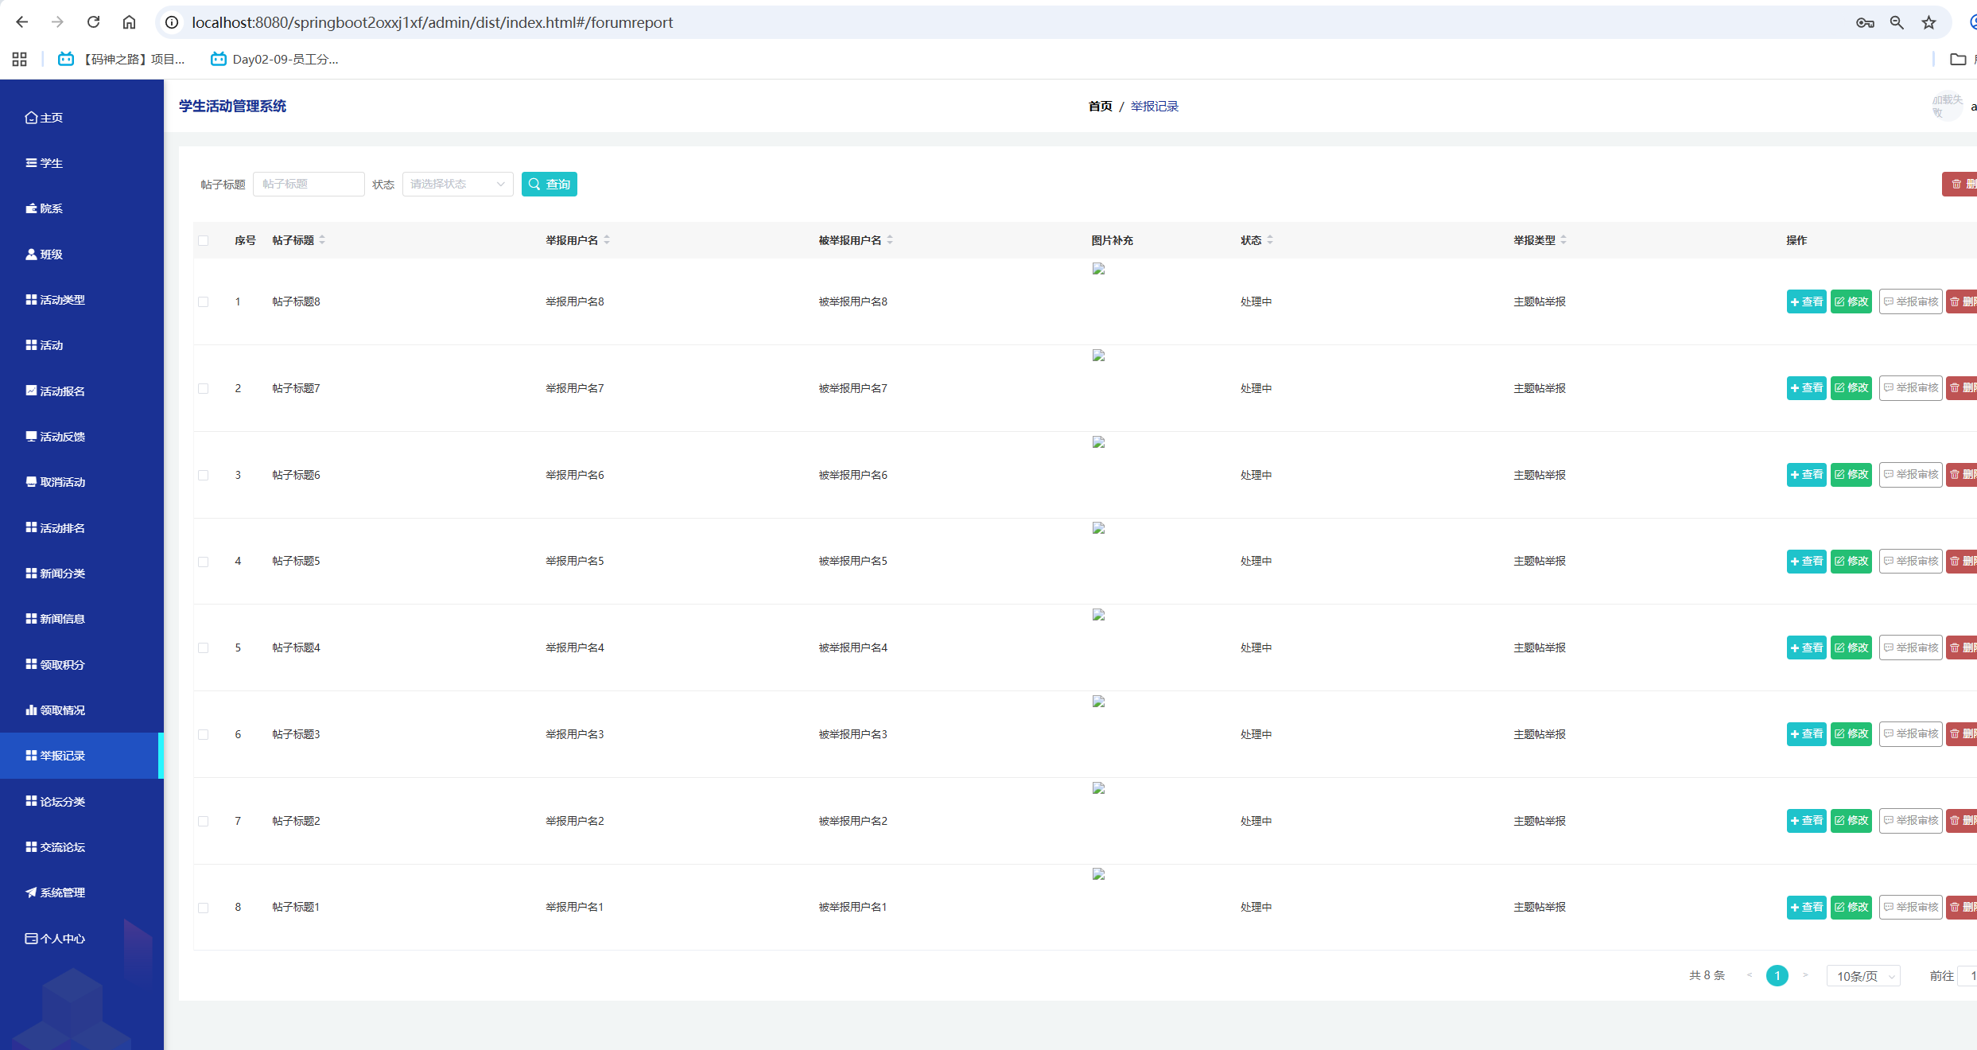
Task: Open the browser apps grid icon
Action: click(20, 59)
